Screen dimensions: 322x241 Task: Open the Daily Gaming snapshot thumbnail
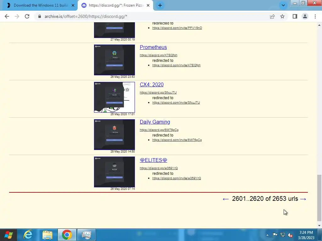tap(114, 134)
